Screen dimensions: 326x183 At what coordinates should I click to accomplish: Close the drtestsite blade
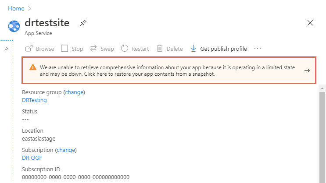pos(310,23)
